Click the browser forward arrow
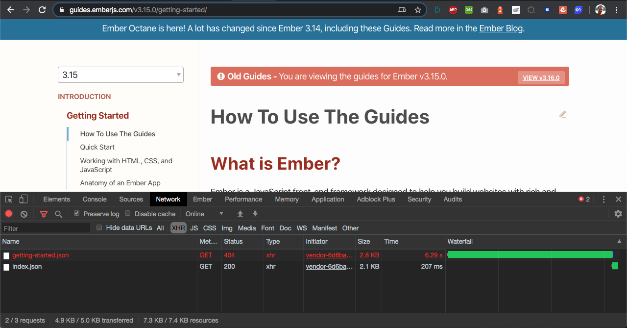 click(x=26, y=10)
